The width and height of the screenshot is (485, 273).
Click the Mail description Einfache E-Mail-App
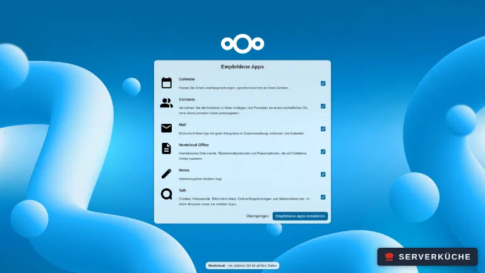coord(241,133)
